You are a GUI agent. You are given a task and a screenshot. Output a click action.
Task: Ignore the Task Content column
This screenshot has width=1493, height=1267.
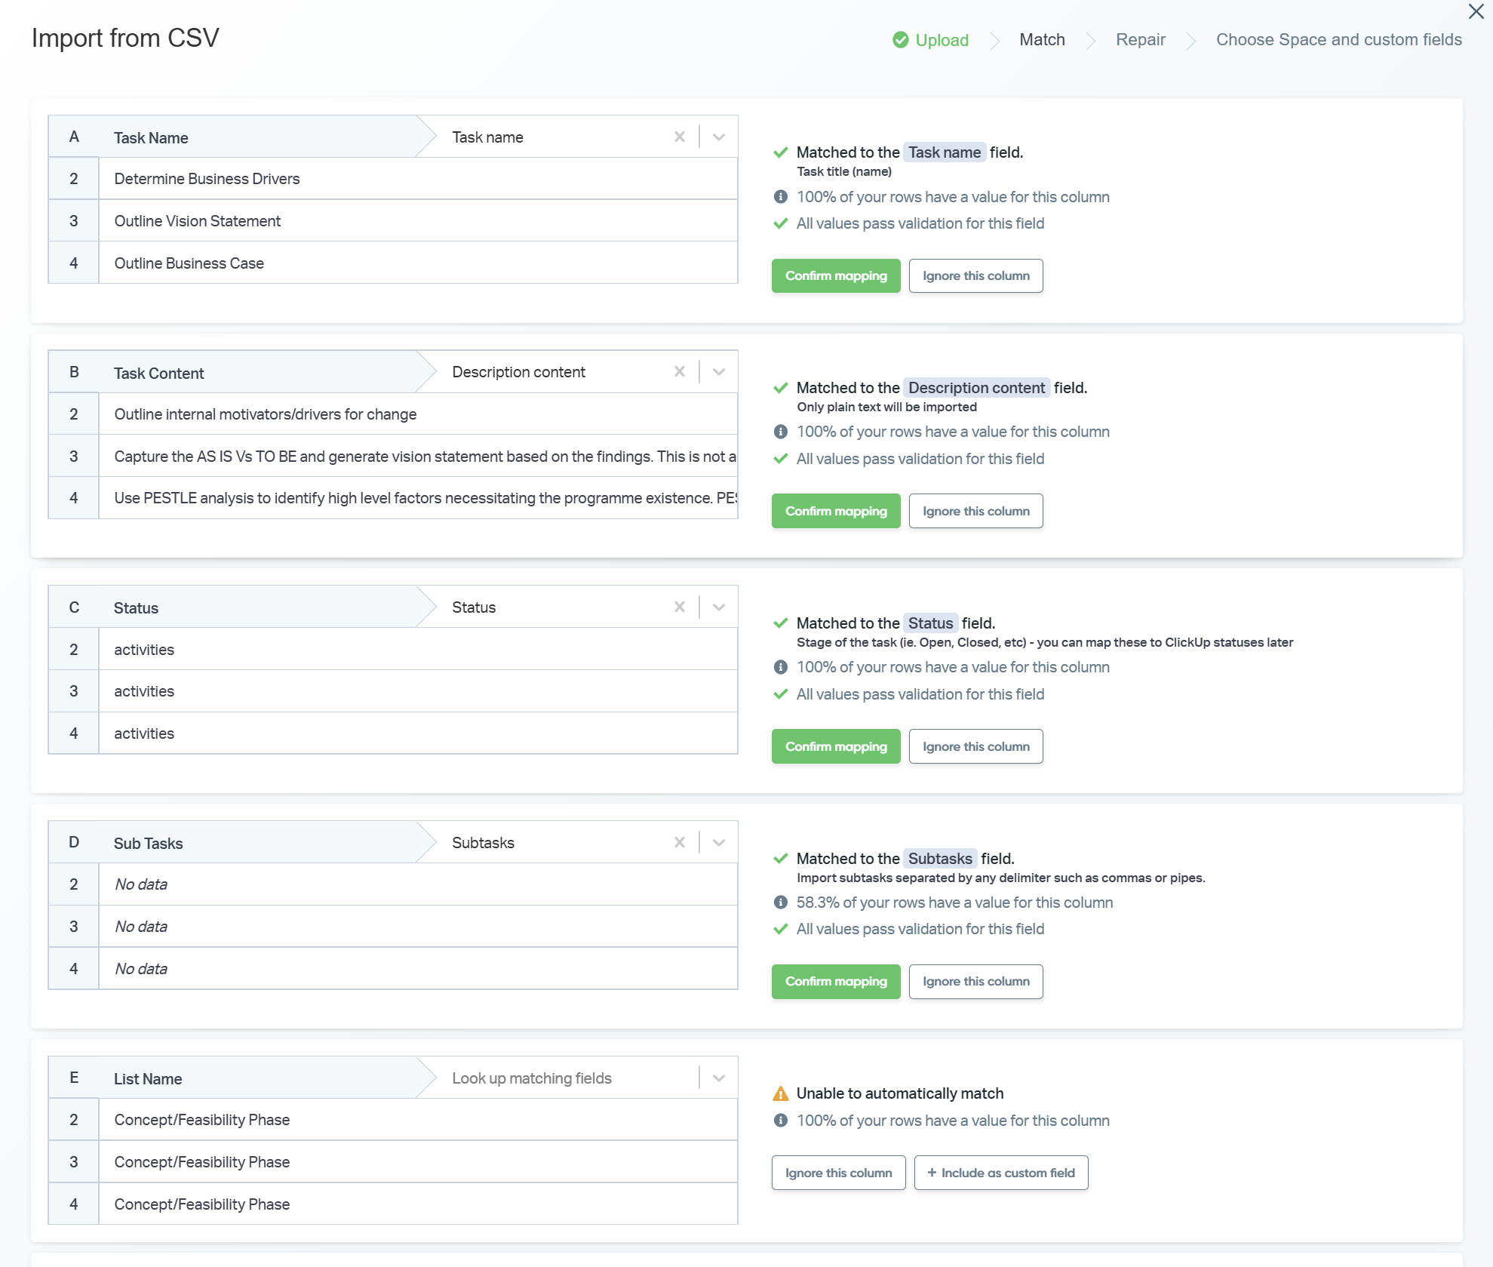(975, 511)
